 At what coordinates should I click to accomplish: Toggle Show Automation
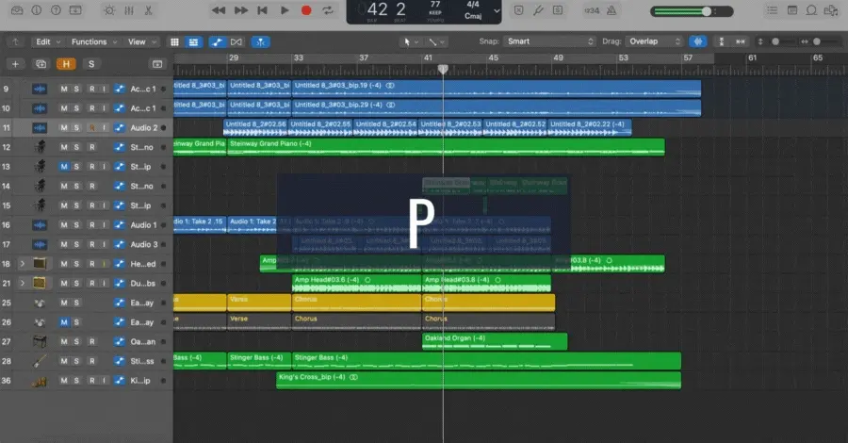(x=217, y=41)
